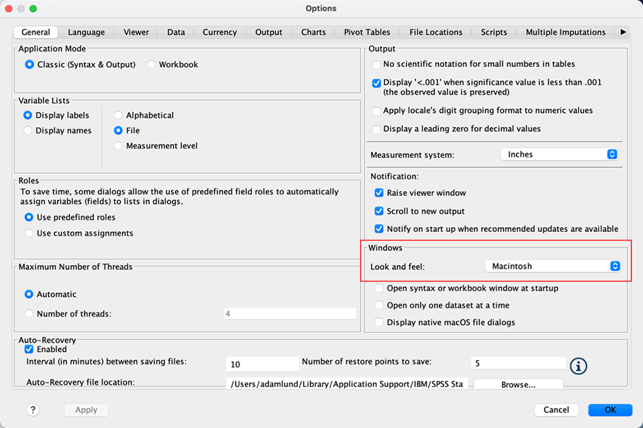Open Help via the question mark icon
Viewport: 643px width, 428px height.
(33, 410)
